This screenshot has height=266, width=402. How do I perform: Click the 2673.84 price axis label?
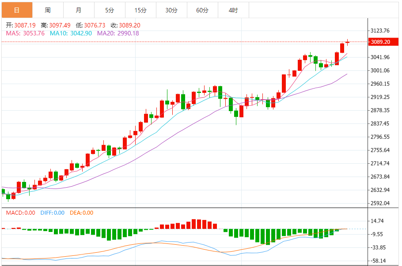380,177
